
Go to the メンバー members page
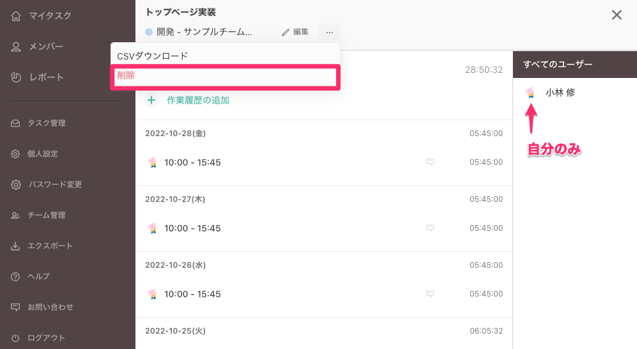point(46,46)
